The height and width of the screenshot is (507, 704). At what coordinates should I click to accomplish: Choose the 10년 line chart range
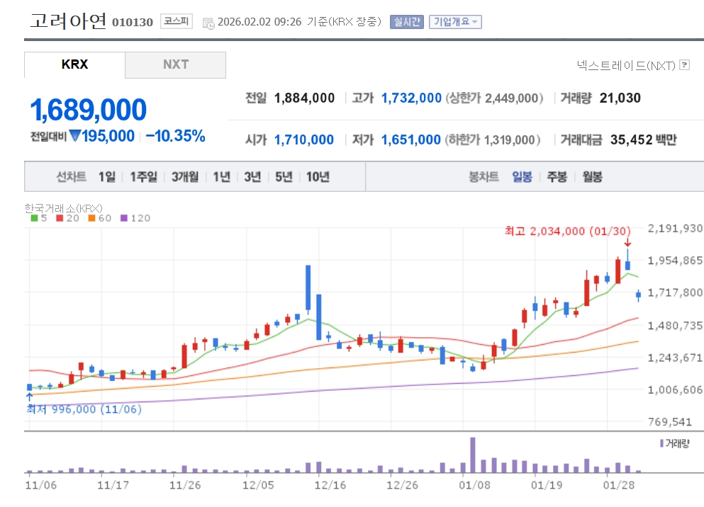click(x=318, y=177)
